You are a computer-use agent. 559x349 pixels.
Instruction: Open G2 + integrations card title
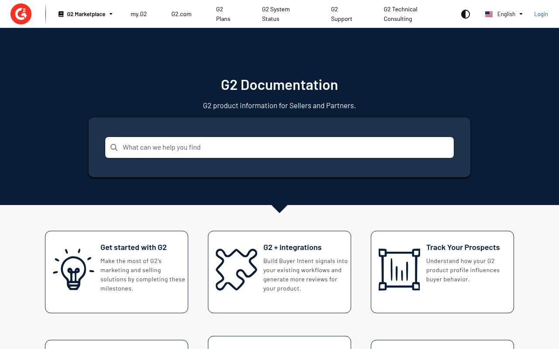point(292,247)
